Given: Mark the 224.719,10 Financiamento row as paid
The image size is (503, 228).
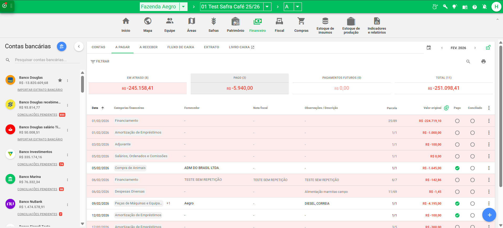Looking at the screenshot, I should coord(457,121).
